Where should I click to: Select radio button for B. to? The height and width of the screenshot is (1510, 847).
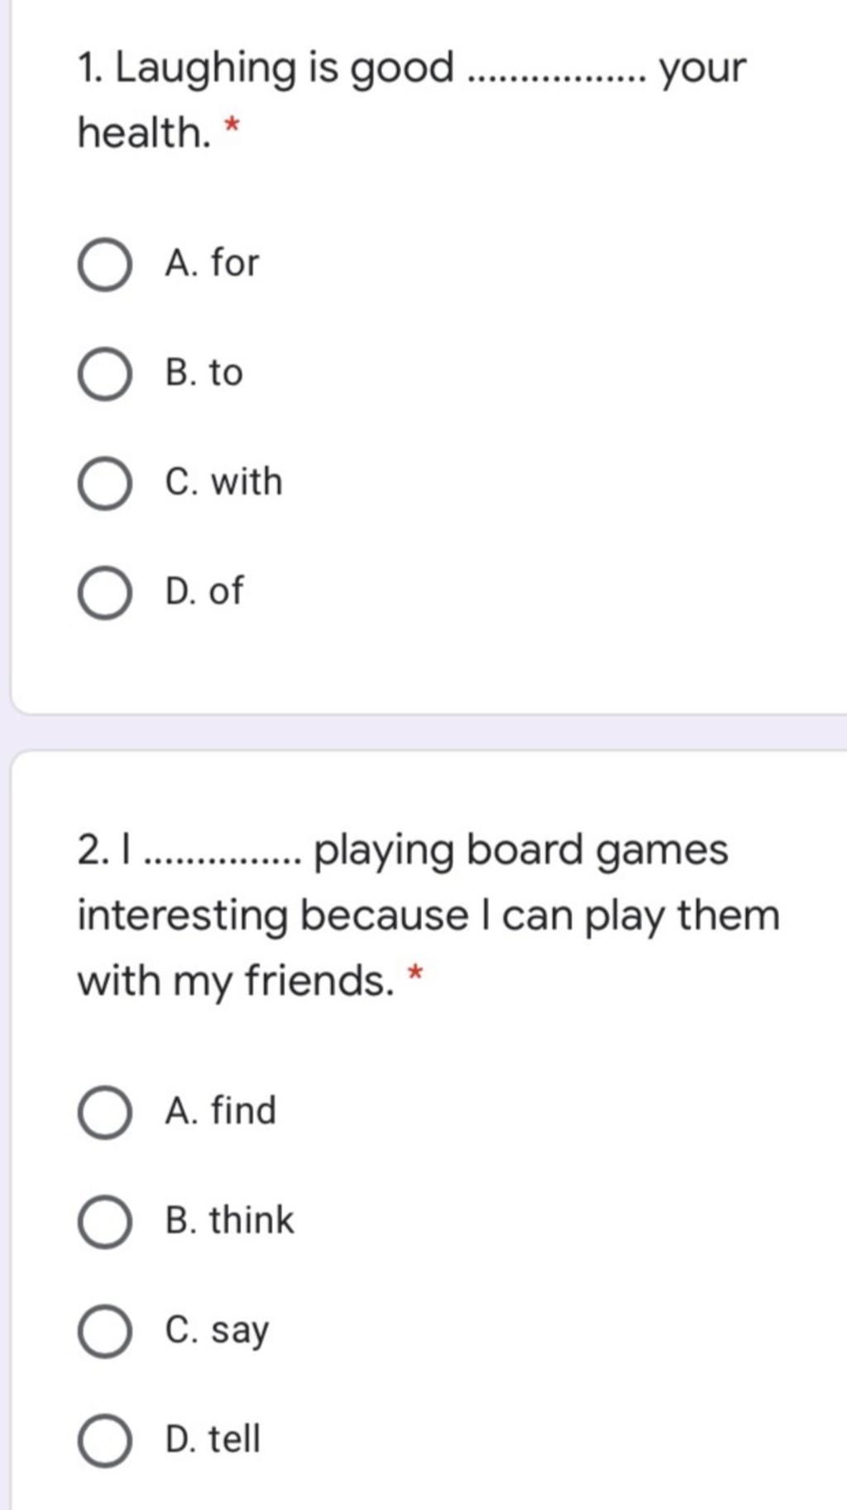[104, 375]
